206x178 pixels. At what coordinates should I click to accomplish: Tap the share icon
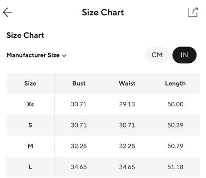(x=193, y=12)
